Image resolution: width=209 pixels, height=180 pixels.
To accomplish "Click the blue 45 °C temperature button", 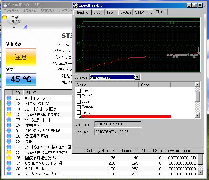I will point(21,79).
